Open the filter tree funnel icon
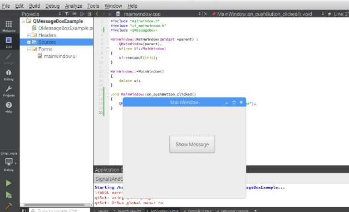 pyautogui.click(x=67, y=14)
